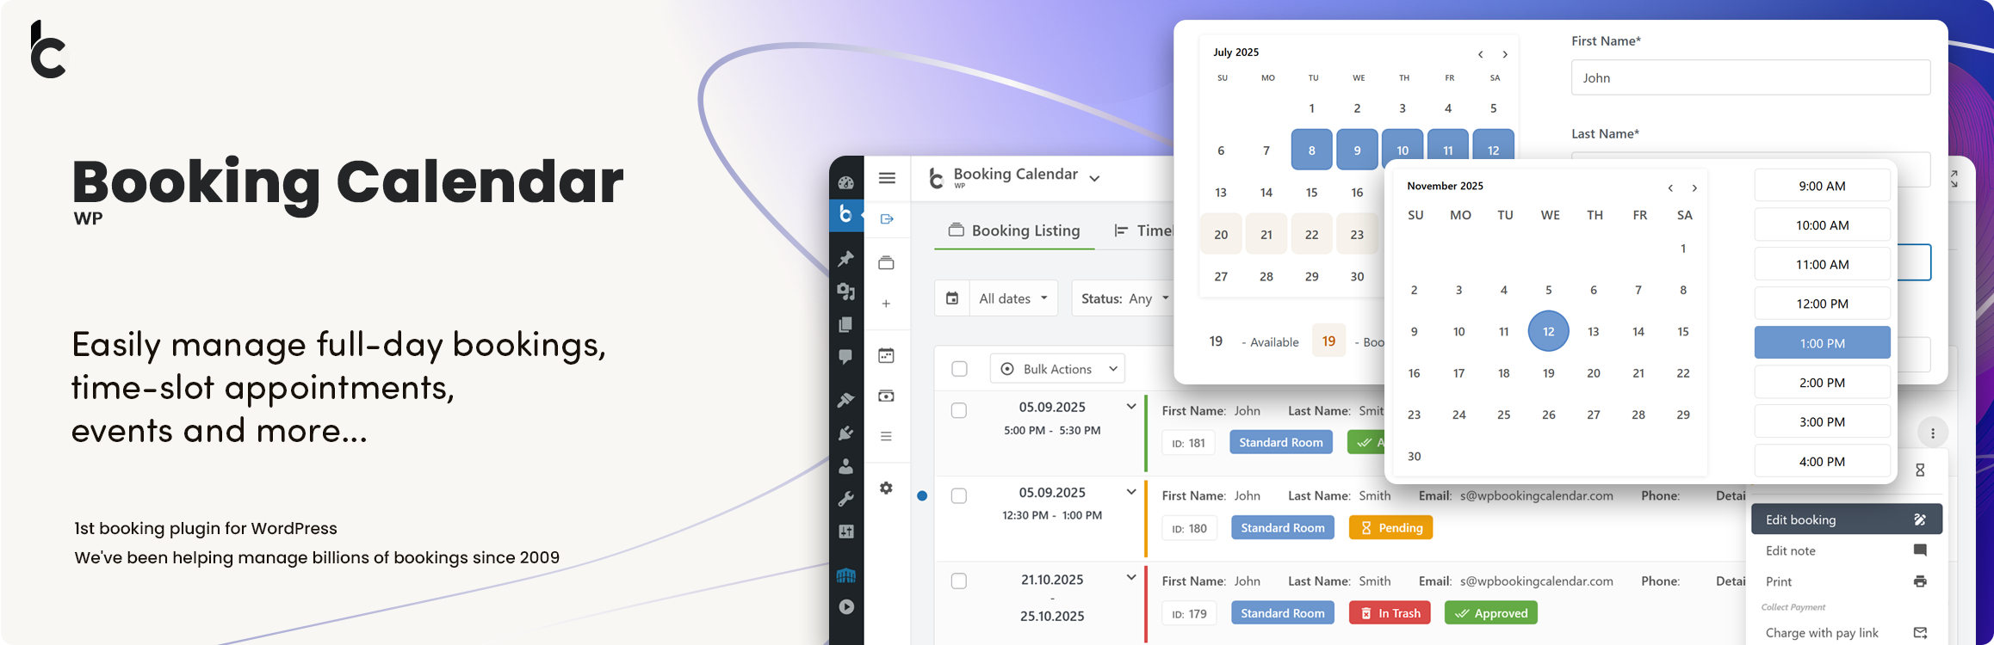
Task: Click the play circle icon in WP sidebar
Action: pos(846,607)
